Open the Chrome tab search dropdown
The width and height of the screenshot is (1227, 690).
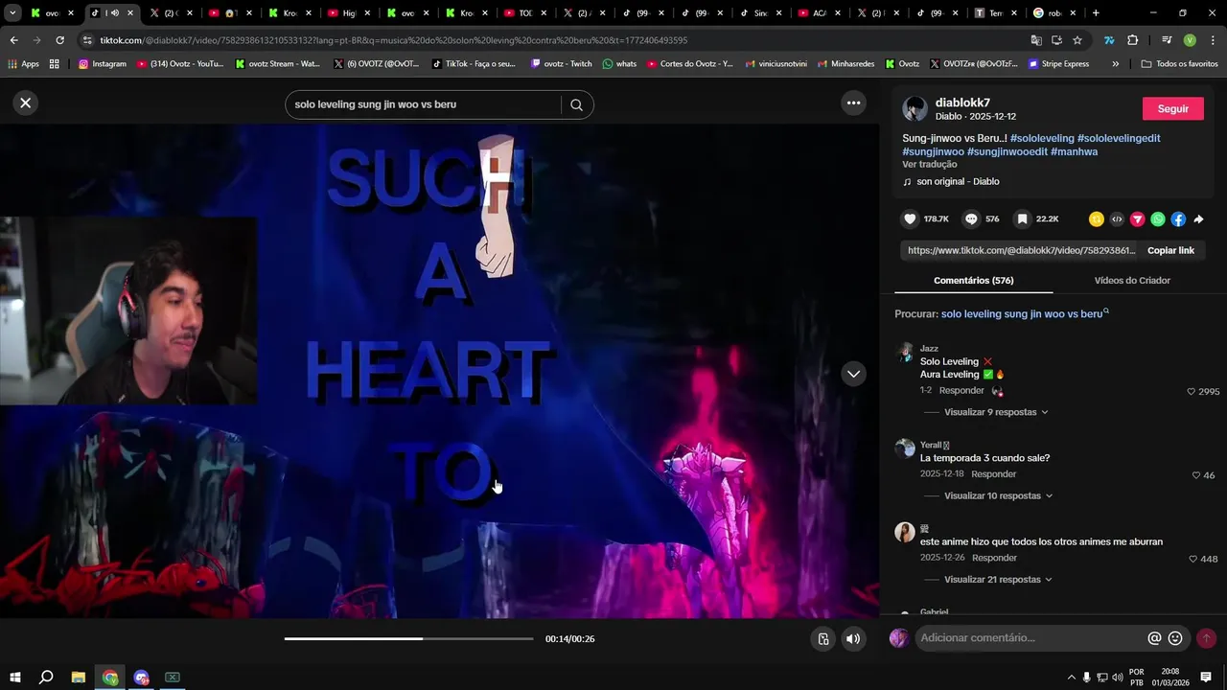coord(12,13)
